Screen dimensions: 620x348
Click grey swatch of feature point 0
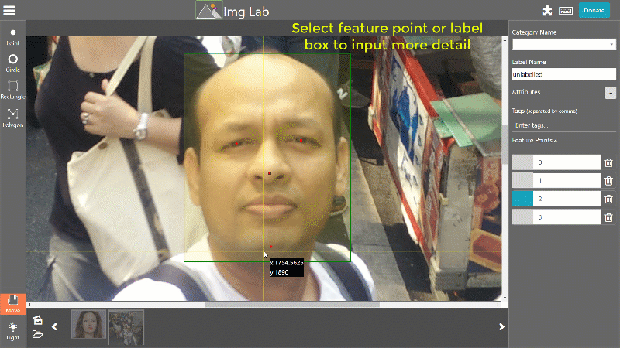tap(522, 162)
